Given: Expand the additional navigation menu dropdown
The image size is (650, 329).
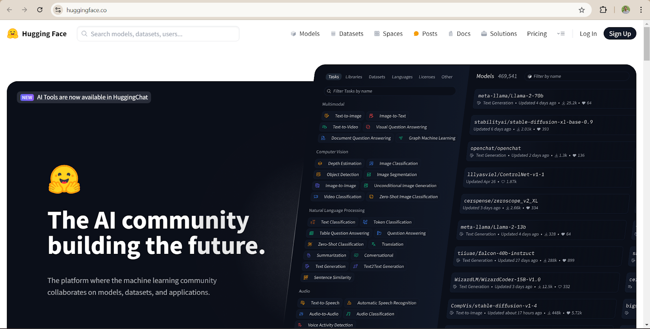Looking at the screenshot, I should [x=561, y=34].
